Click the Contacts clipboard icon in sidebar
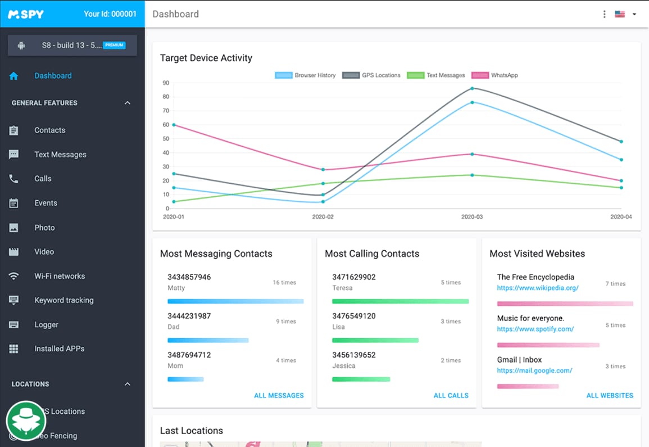This screenshot has height=447, width=649. tap(14, 130)
